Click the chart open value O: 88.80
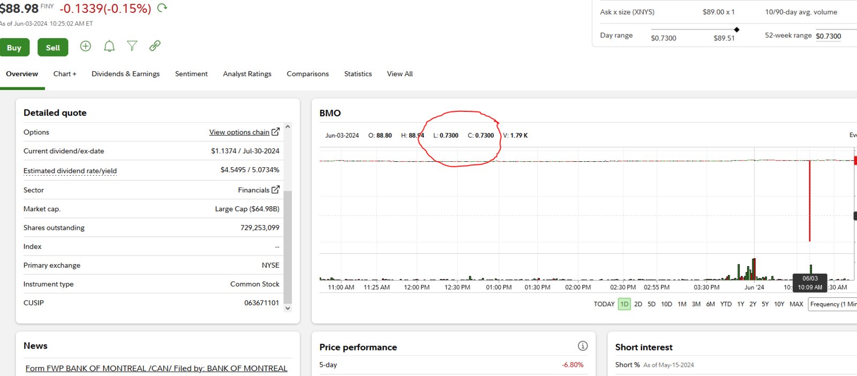Image resolution: width=857 pixels, height=376 pixels. (x=380, y=136)
